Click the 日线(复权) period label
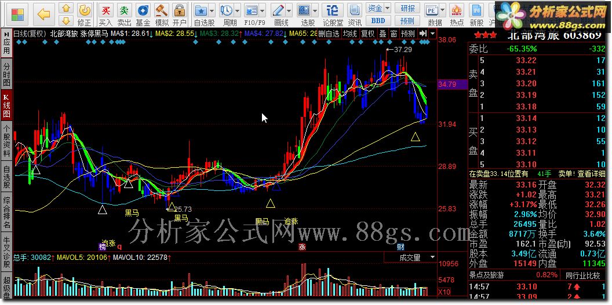 [x=30, y=34]
